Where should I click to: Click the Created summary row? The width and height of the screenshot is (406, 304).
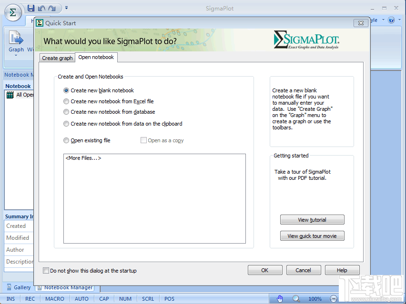coord(19,226)
